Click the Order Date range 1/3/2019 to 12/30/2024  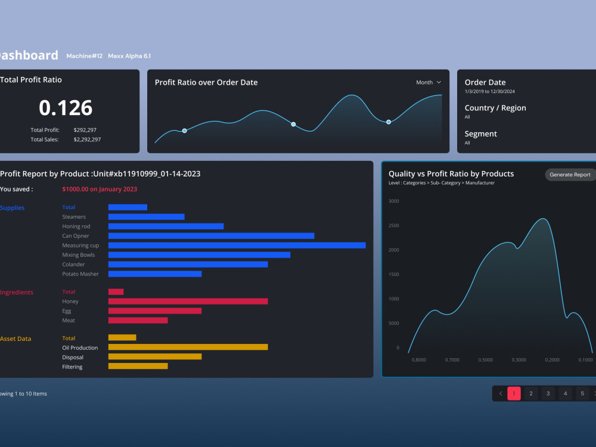click(x=490, y=91)
